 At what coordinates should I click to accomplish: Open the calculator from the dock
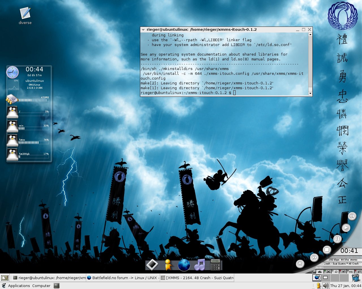[216, 265]
